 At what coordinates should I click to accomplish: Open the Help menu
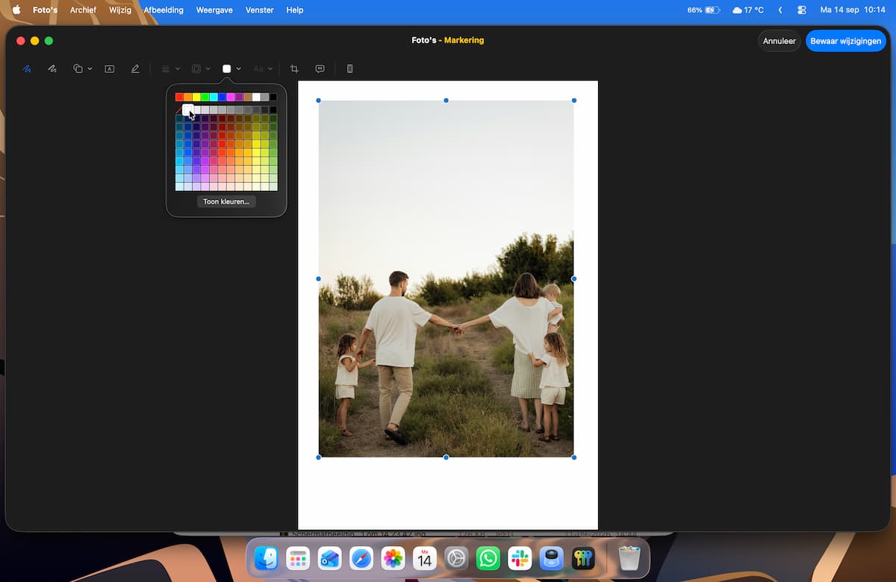point(295,10)
